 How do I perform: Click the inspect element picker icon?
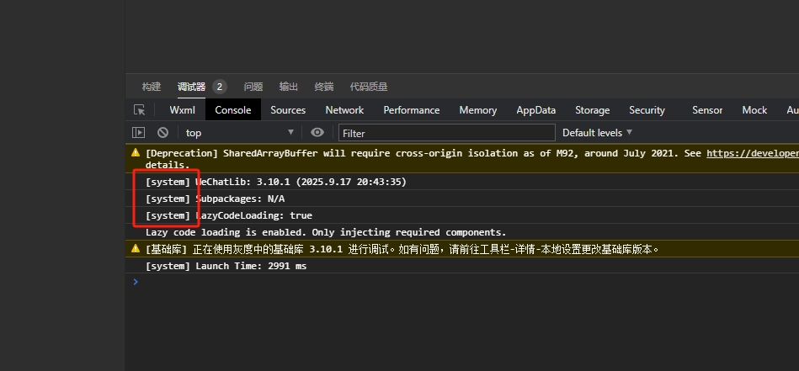(140, 110)
